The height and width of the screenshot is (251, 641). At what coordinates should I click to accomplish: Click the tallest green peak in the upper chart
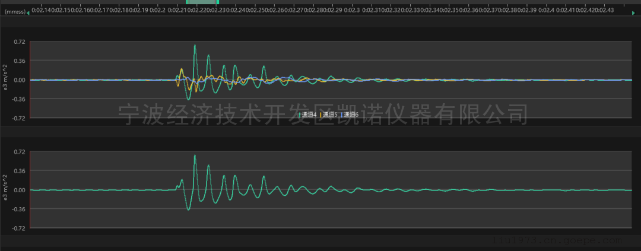tap(195, 45)
